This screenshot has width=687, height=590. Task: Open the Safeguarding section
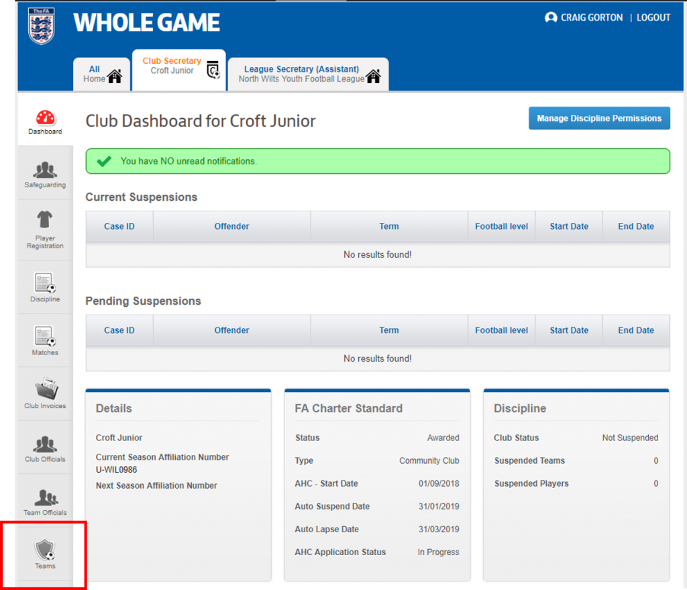pos(45,175)
